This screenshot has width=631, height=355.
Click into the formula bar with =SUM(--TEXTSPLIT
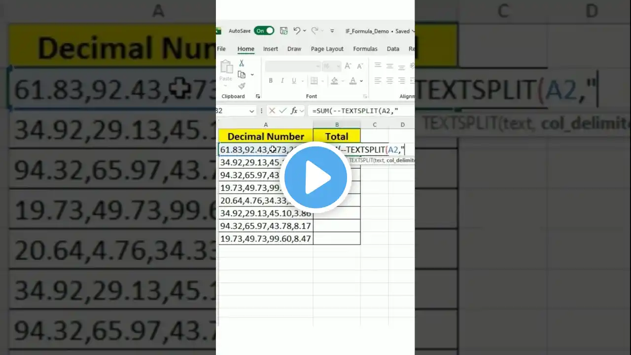(x=361, y=111)
